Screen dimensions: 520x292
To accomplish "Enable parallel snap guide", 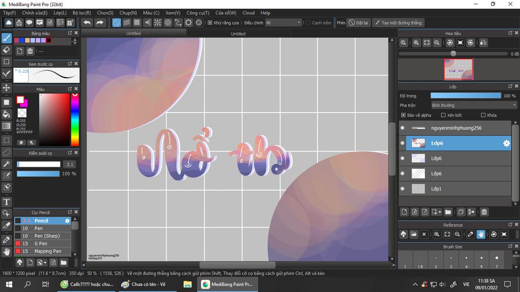I will pos(126,22).
